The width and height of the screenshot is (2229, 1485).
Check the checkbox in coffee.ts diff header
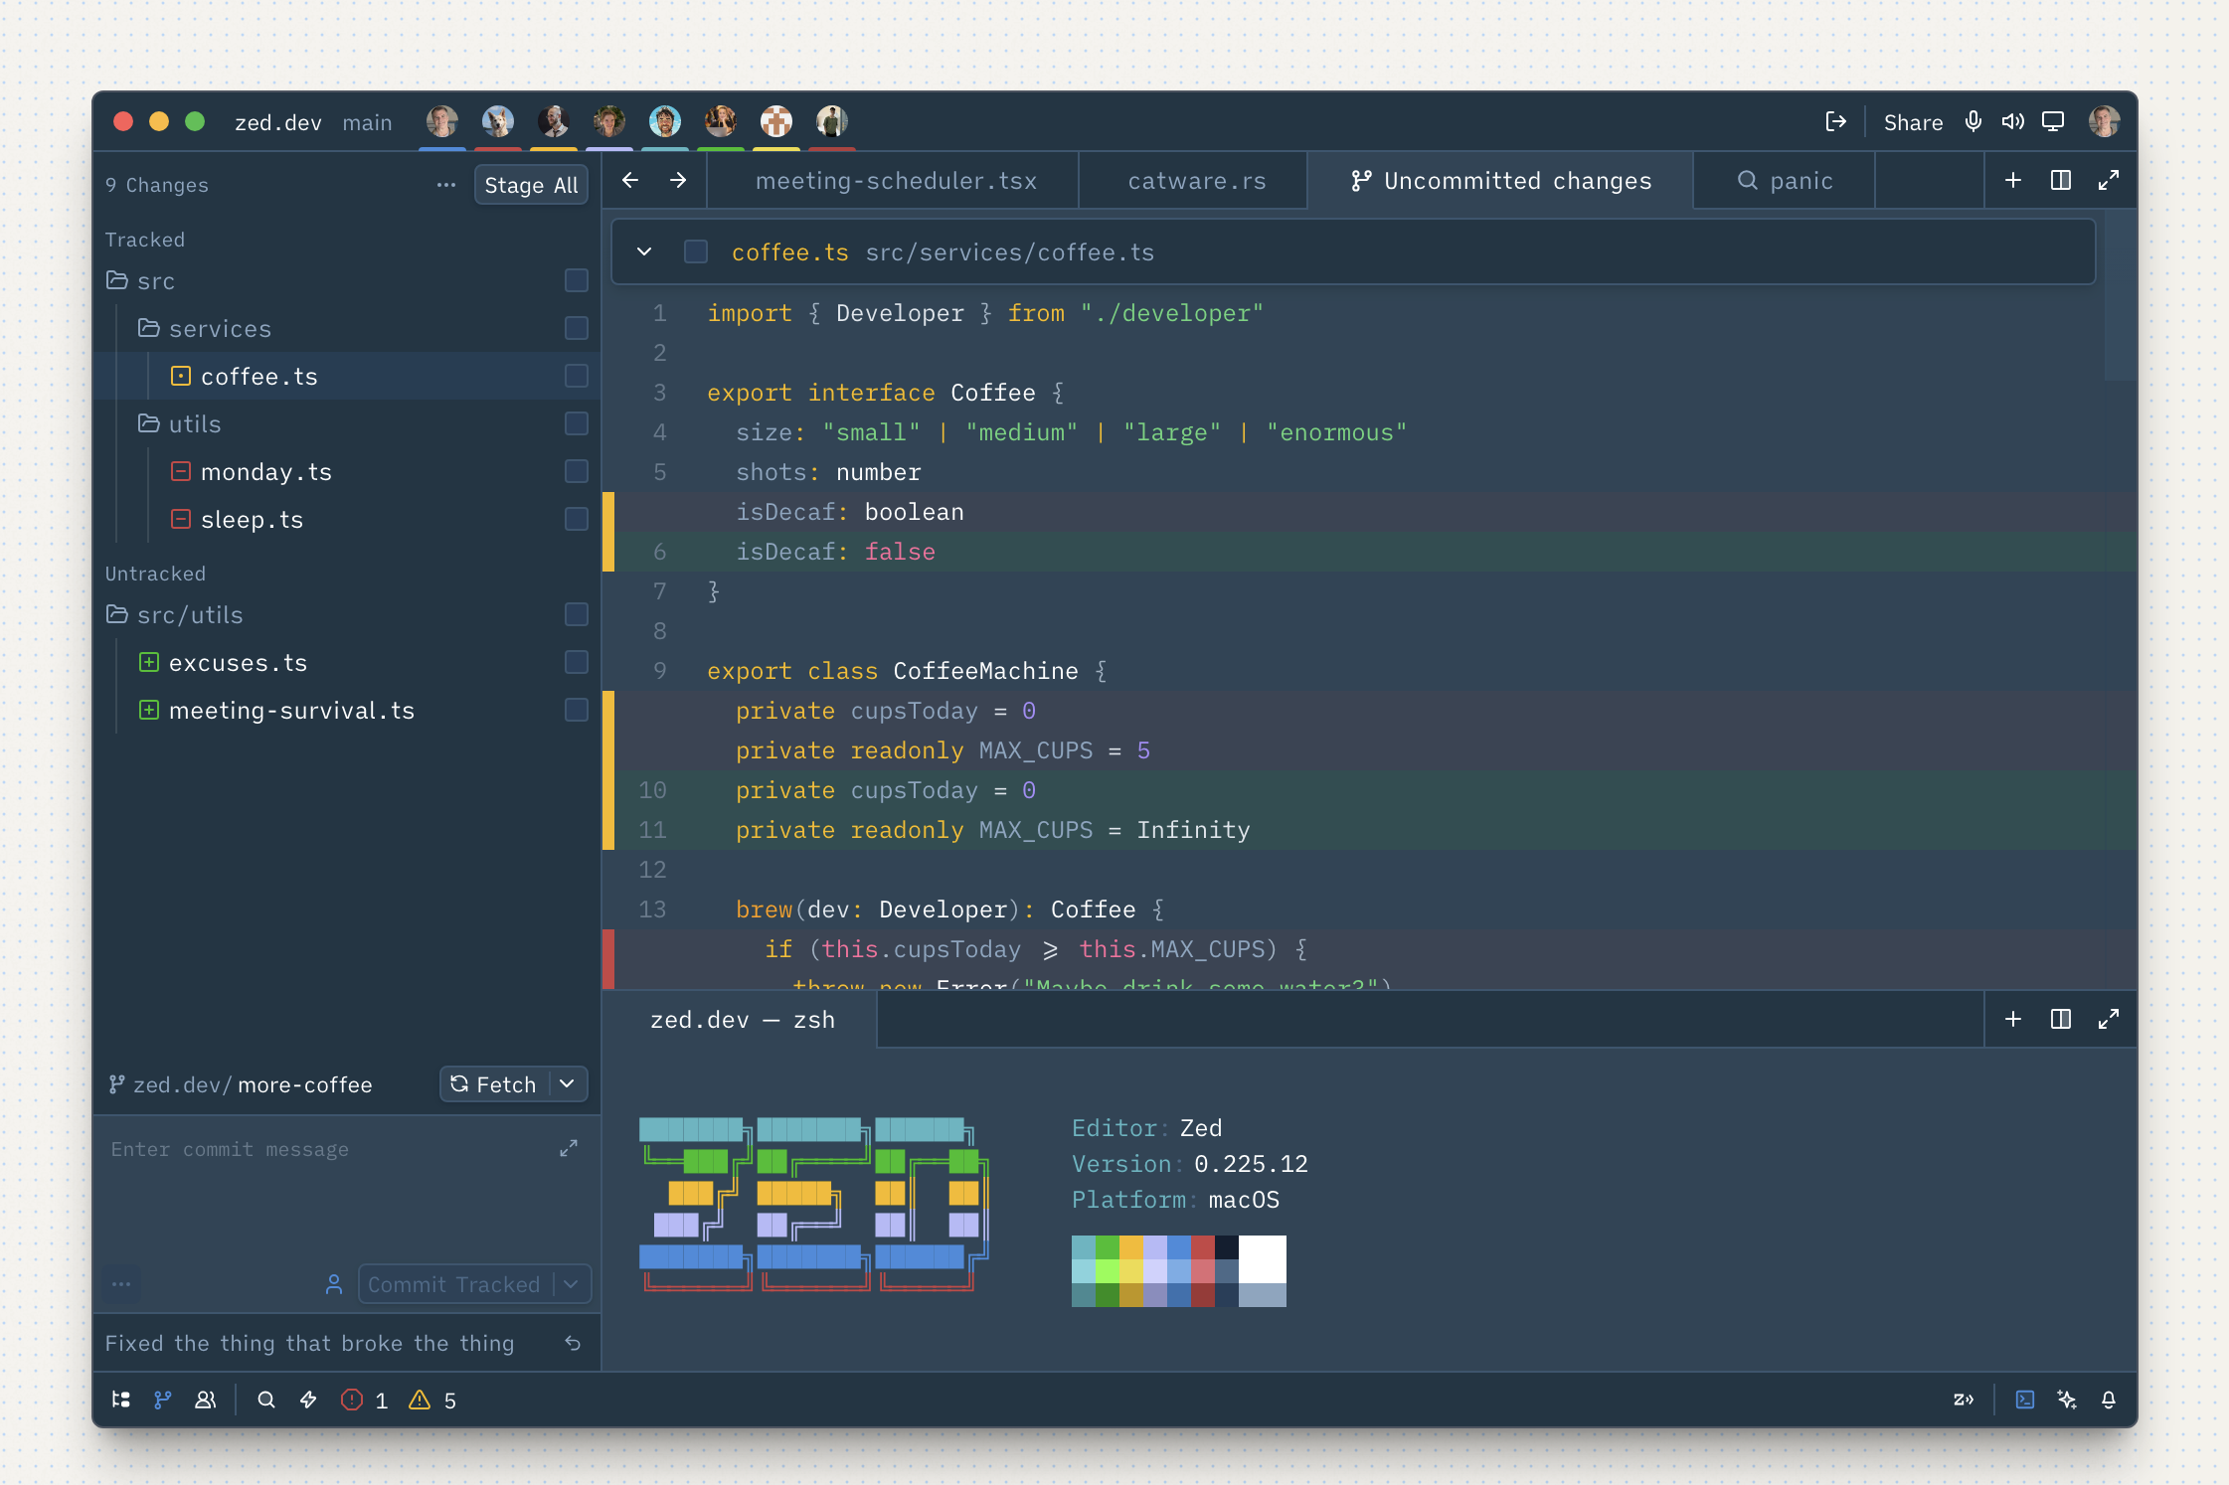pyautogui.click(x=696, y=251)
